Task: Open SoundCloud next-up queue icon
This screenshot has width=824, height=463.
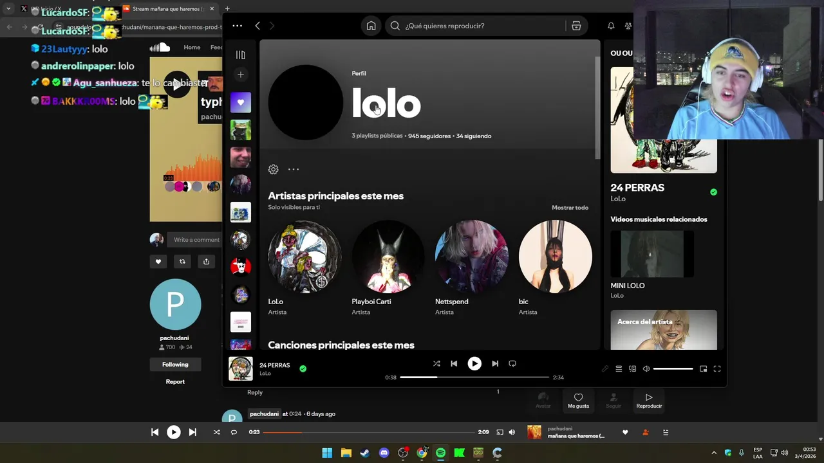Action: 666,432
